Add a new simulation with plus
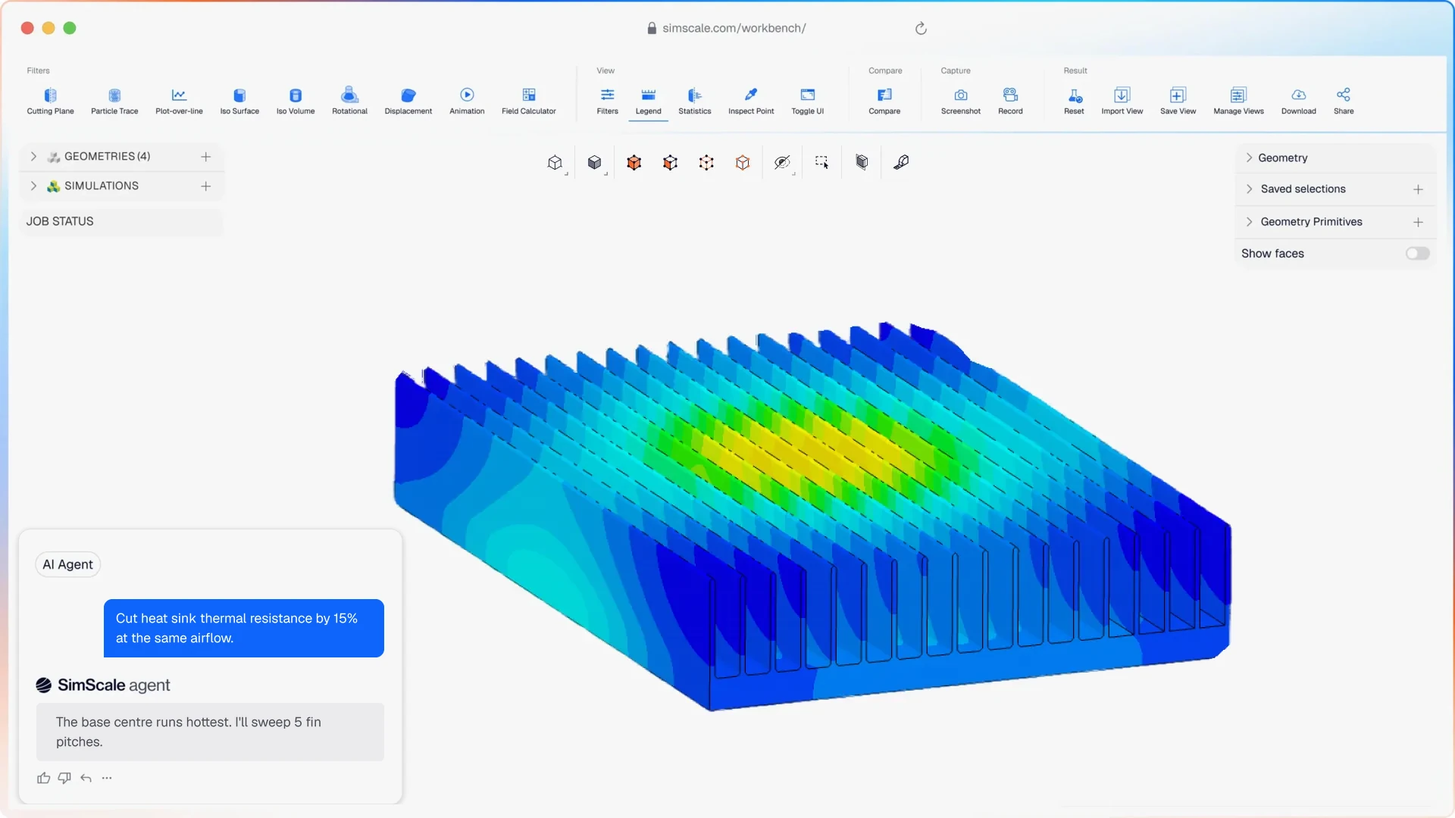Image resolution: width=1455 pixels, height=818 pixels. [x=205, y=186]
